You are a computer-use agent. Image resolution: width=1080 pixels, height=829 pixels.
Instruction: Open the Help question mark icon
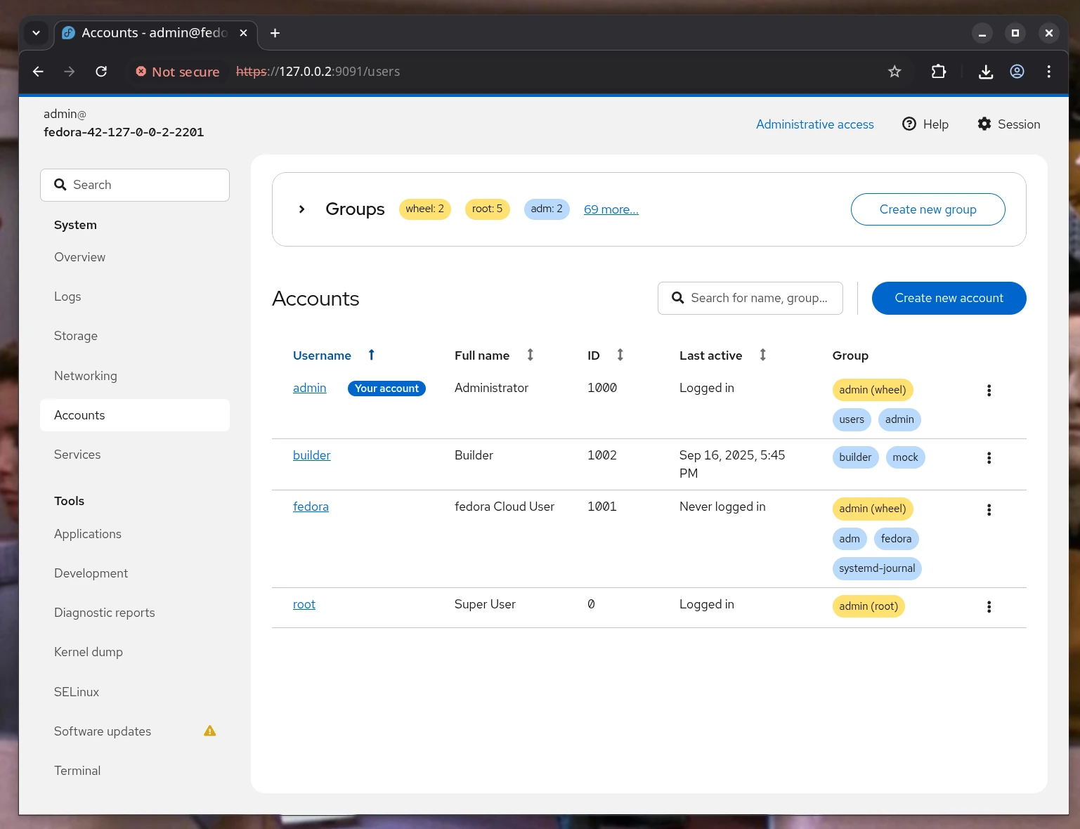pos(909,124)
